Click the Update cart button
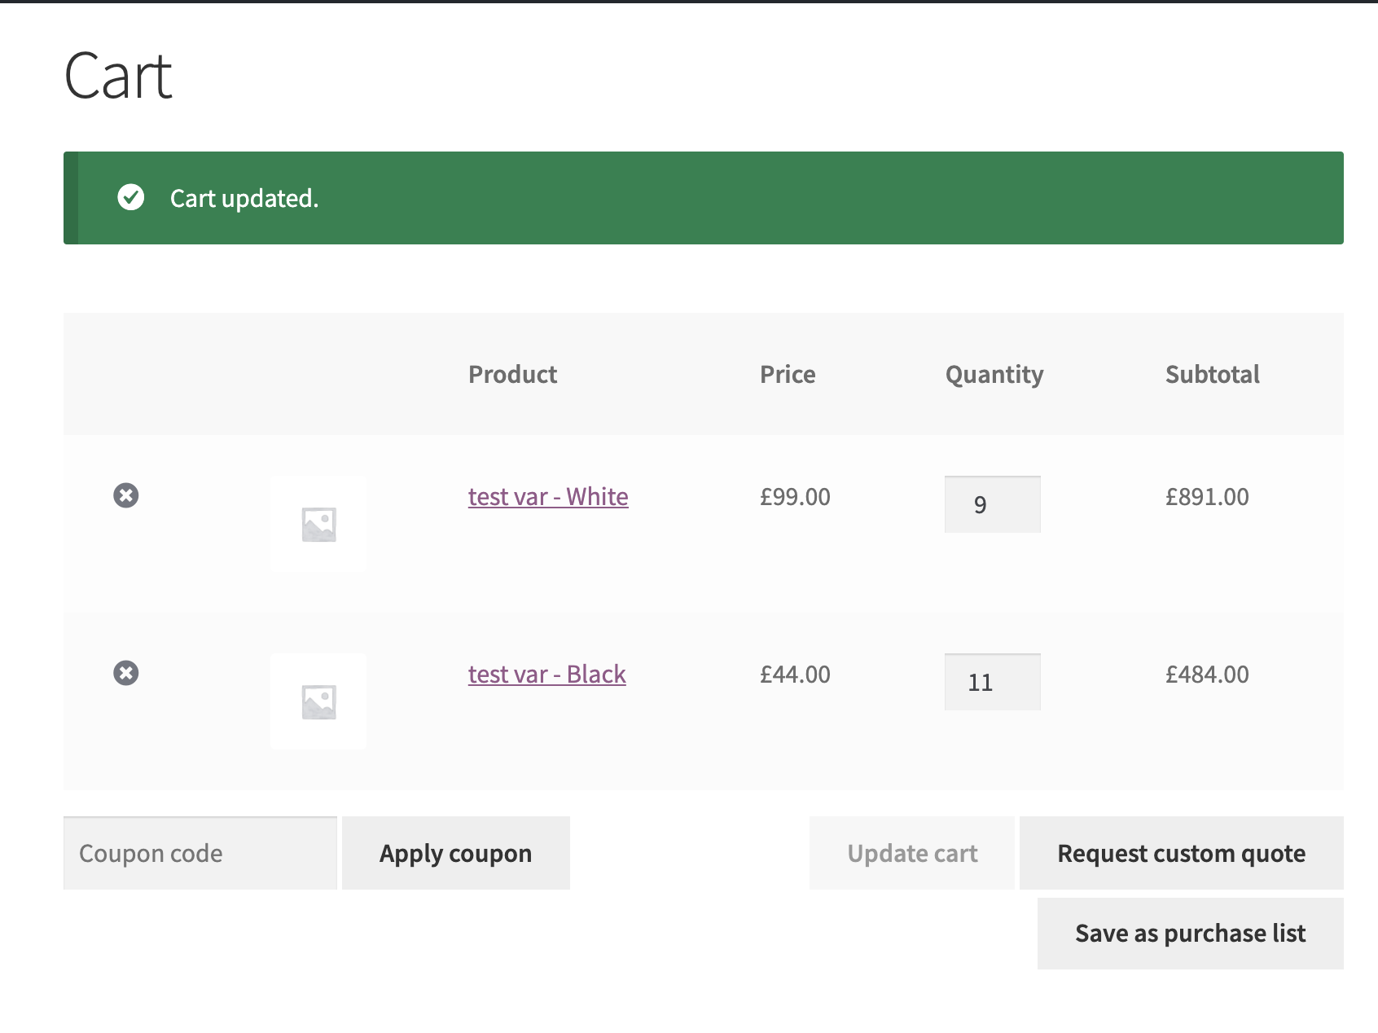The image size is (1378, 1033). pos(912,853)
